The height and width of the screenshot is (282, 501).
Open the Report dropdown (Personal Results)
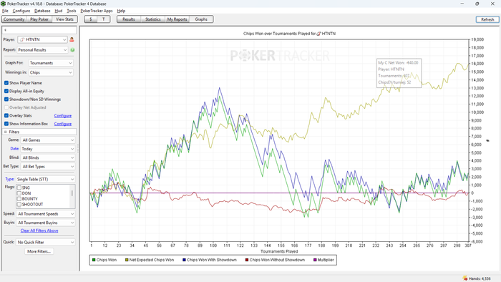point(42,50)
